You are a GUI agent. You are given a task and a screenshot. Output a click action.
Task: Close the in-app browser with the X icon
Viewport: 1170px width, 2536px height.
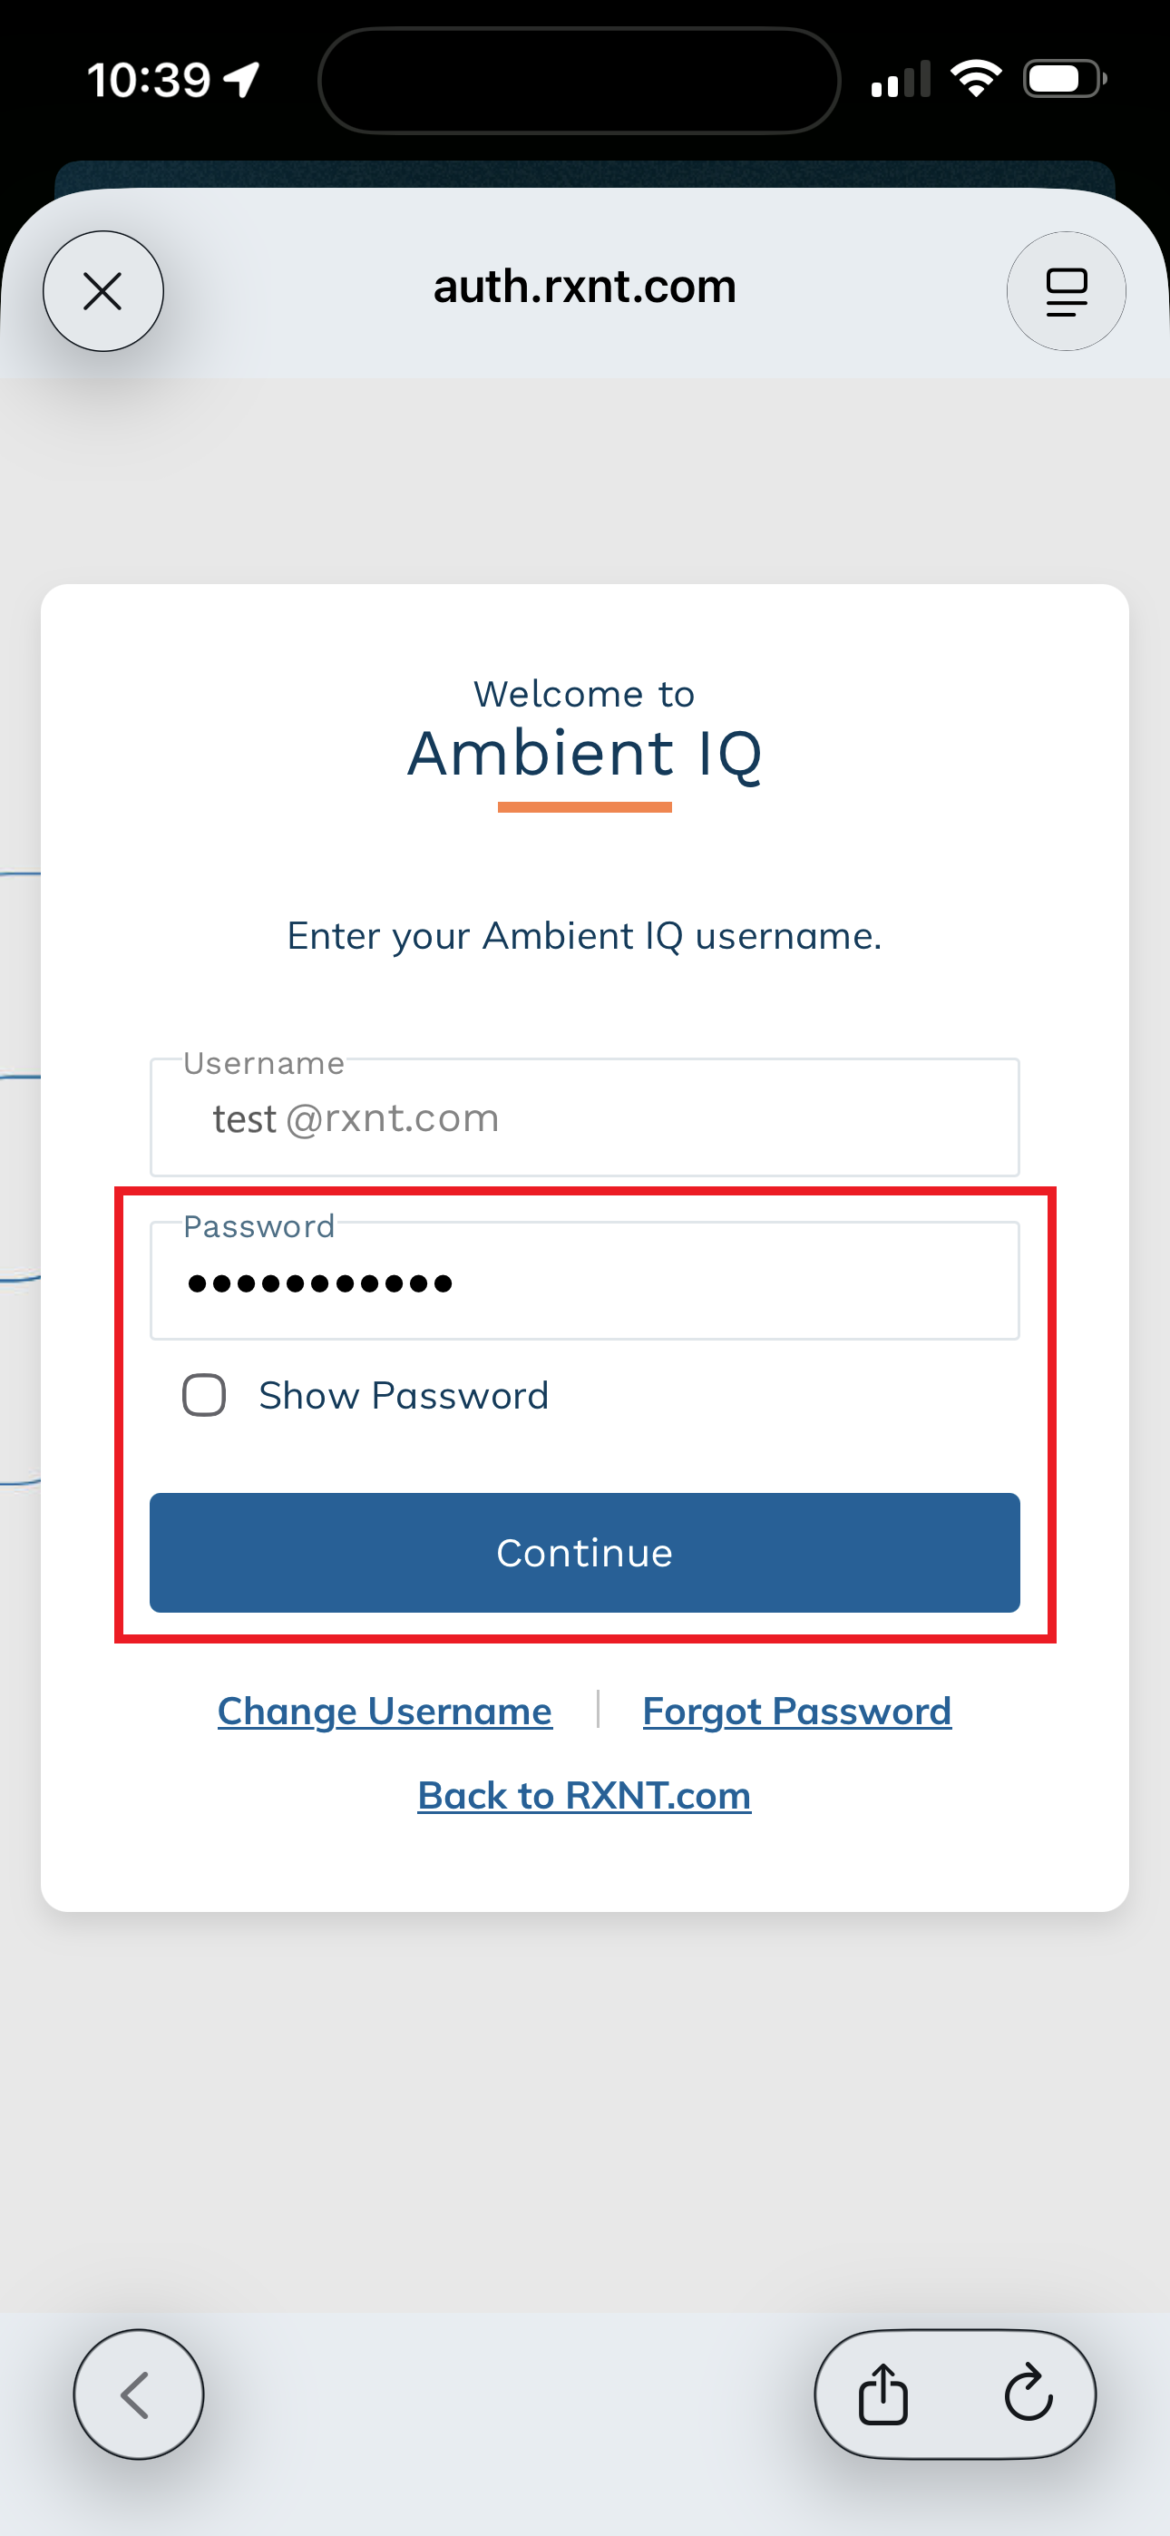click(x=102, y=291)
